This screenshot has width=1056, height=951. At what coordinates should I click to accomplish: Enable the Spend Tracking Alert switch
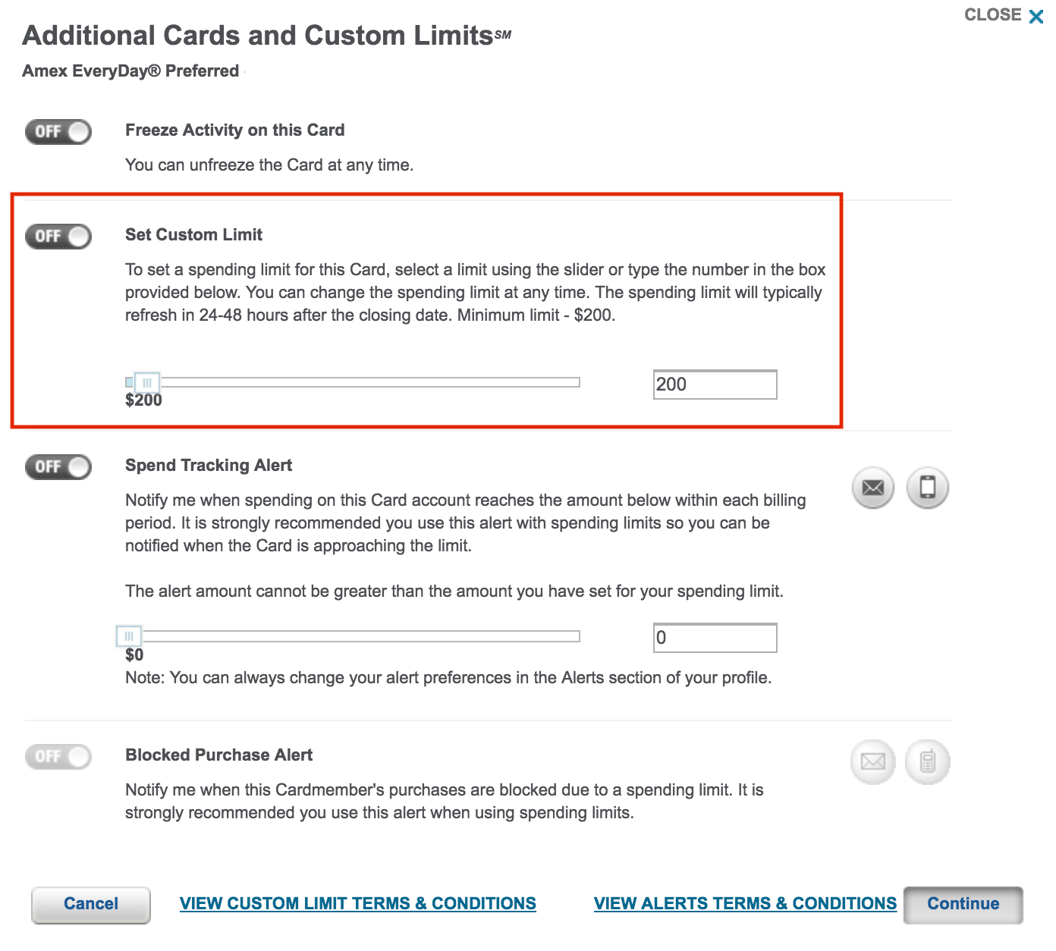[58, 466]
